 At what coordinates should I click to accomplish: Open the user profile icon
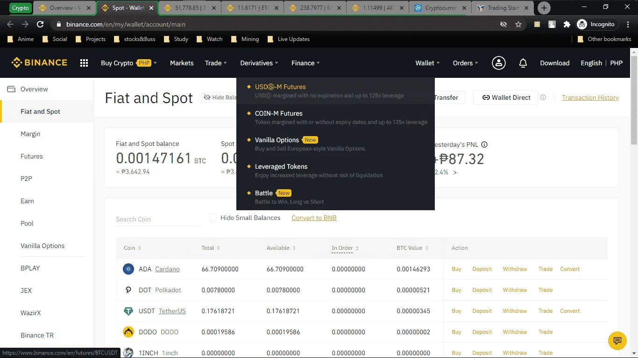[498, 63]
